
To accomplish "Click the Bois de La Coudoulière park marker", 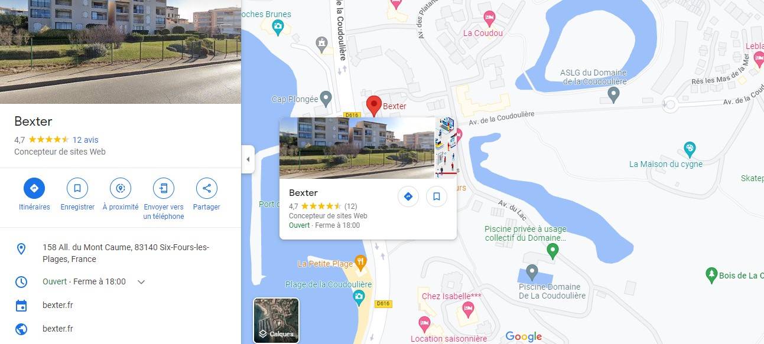I will pos(711,275).
